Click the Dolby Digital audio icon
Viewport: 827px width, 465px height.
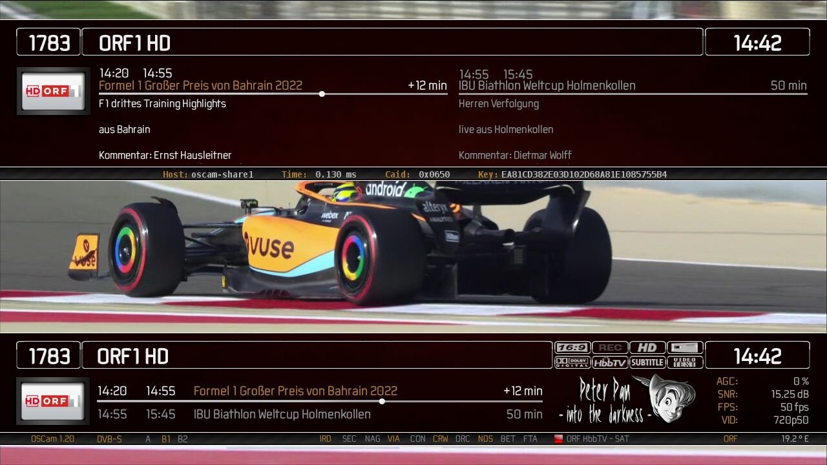[572, 362]
